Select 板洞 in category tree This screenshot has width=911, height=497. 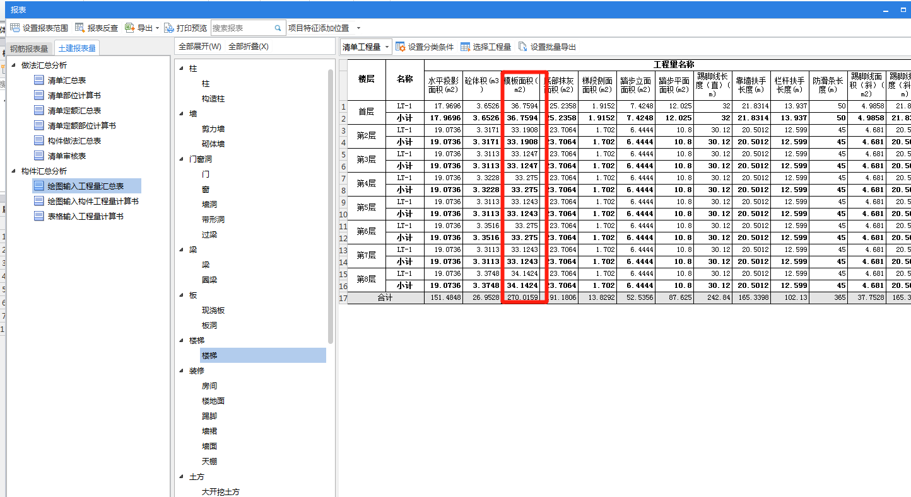click(209, 326)
